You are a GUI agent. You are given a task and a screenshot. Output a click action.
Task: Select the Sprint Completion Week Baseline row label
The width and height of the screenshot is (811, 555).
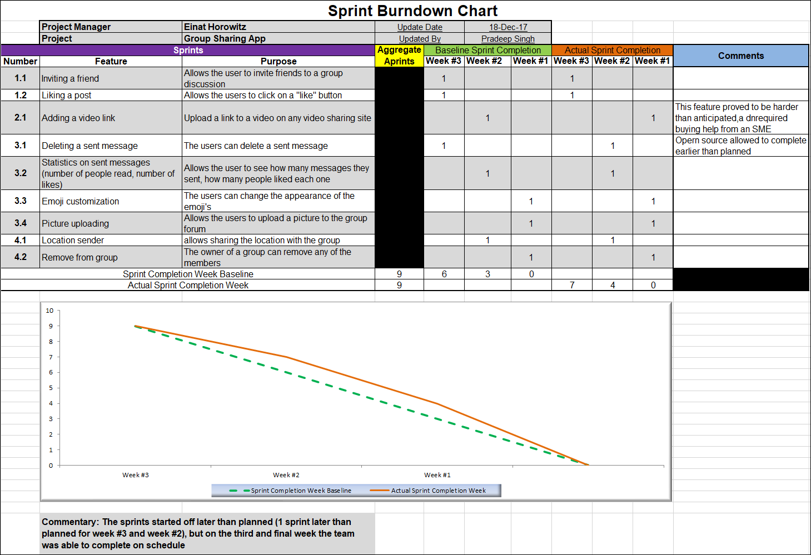click(x=188, y=274)
